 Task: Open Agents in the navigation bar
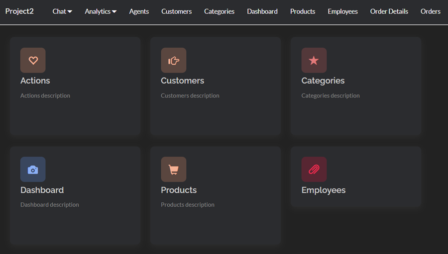pyautogui.click(x=139, y=11)
